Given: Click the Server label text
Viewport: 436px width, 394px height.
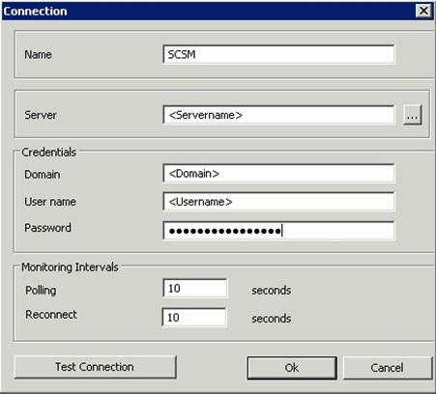Looking at the screenshot, I should 41,115.
